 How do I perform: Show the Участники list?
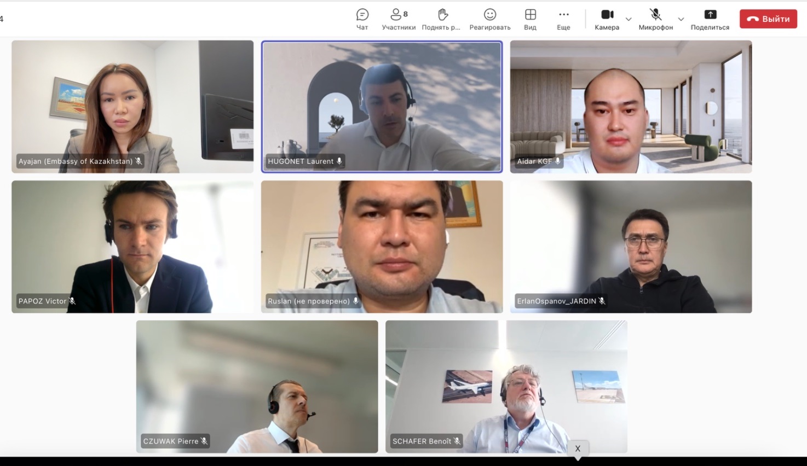point(399,19)
